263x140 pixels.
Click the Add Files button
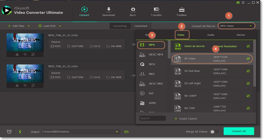[x=16, y=26]
